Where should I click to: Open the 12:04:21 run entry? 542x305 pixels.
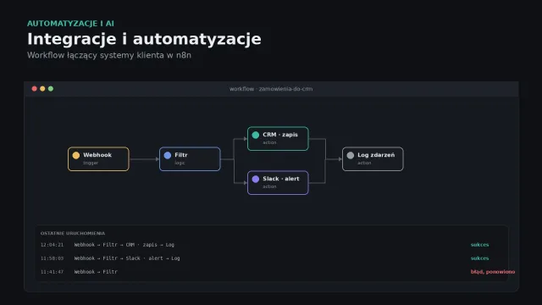tap(271, 245)
